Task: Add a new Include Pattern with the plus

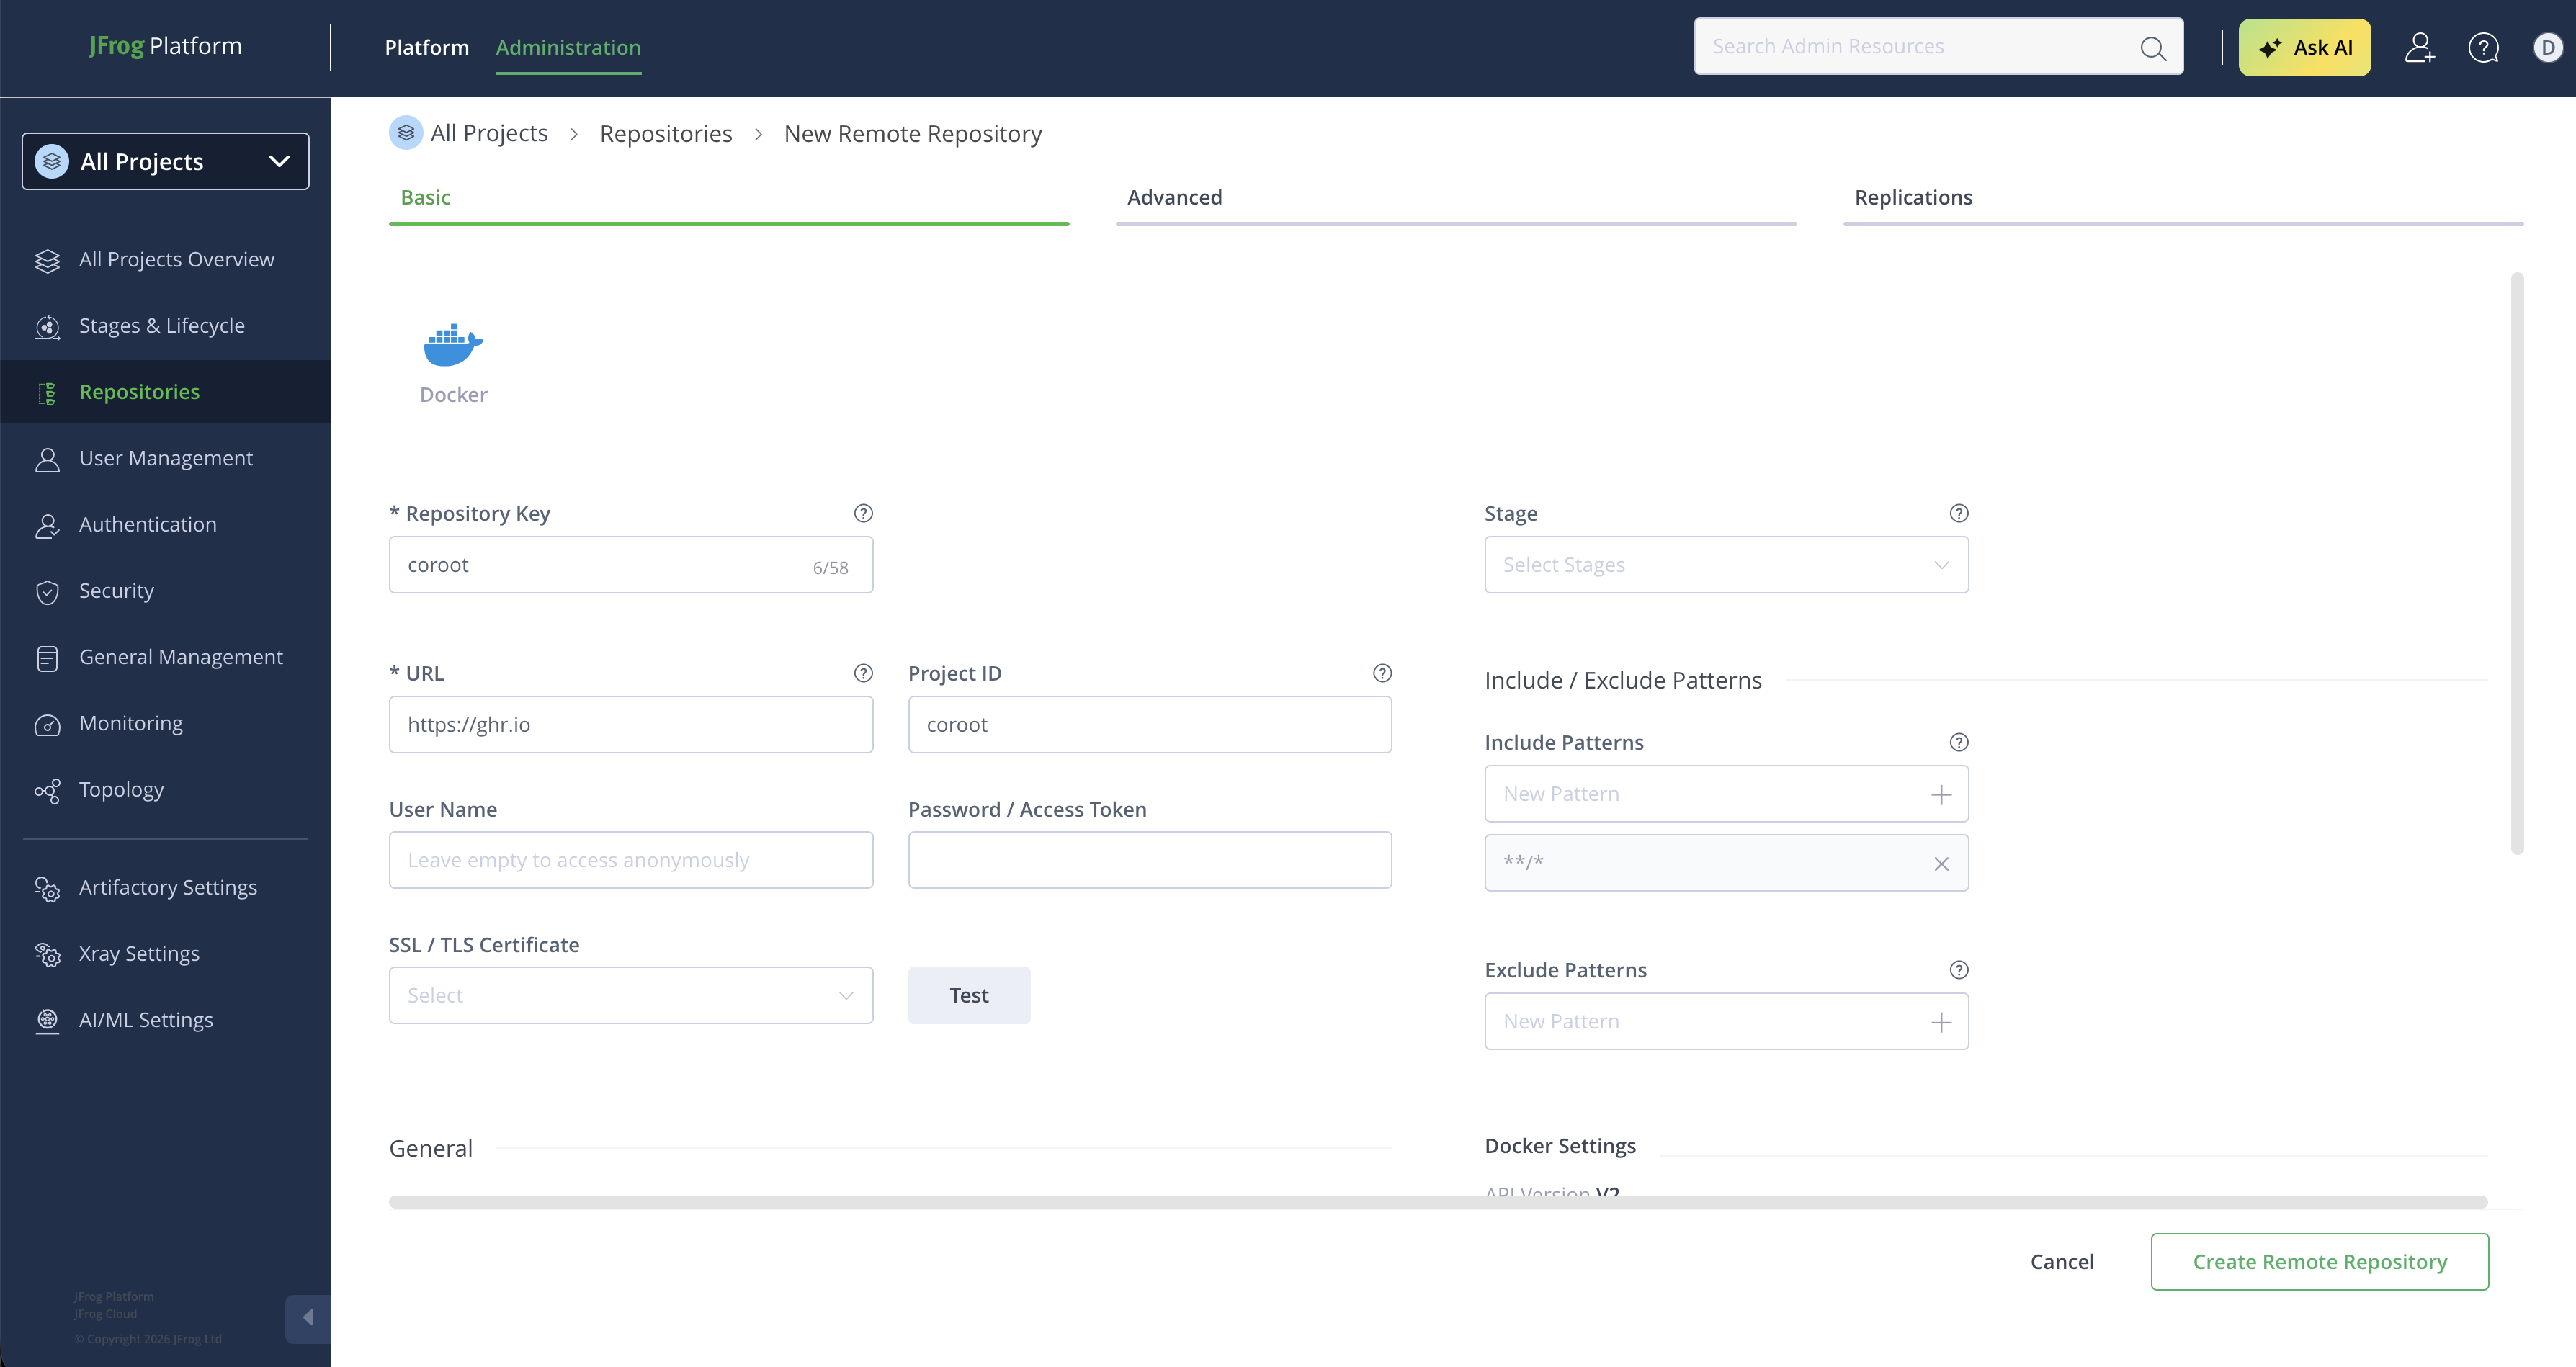Action: point(1941,793)
